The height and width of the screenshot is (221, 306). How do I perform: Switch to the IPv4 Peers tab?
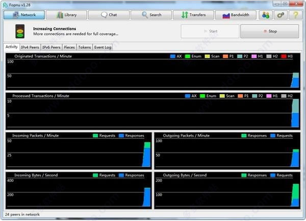point(30,47)
